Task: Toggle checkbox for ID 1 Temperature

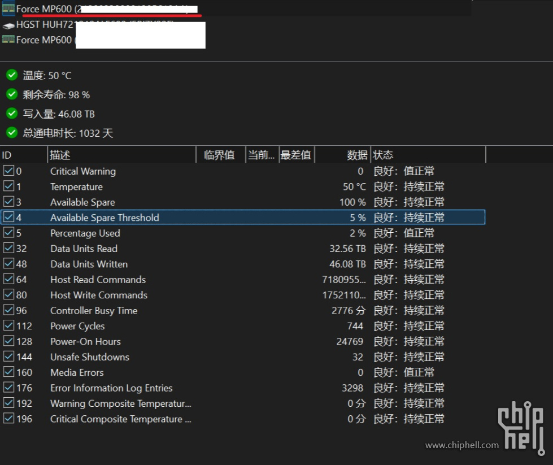Action: (8, 186)
